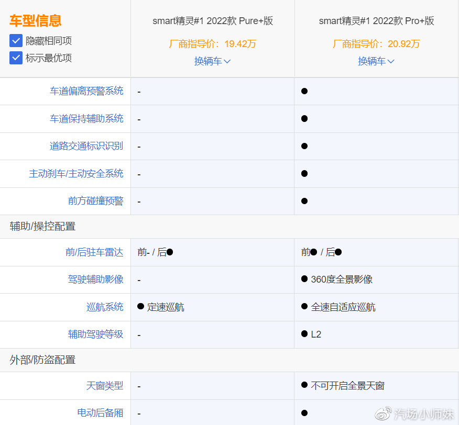Click the 前- / 后● cell for Pure+版
This screenshot has width=459, height=425.
(x=155, y=252)
